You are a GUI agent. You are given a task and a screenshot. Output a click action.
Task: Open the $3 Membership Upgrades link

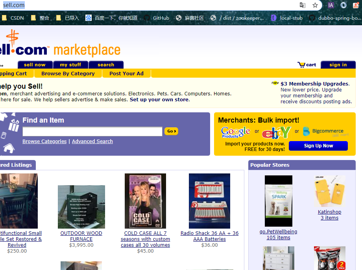(315, 84)
